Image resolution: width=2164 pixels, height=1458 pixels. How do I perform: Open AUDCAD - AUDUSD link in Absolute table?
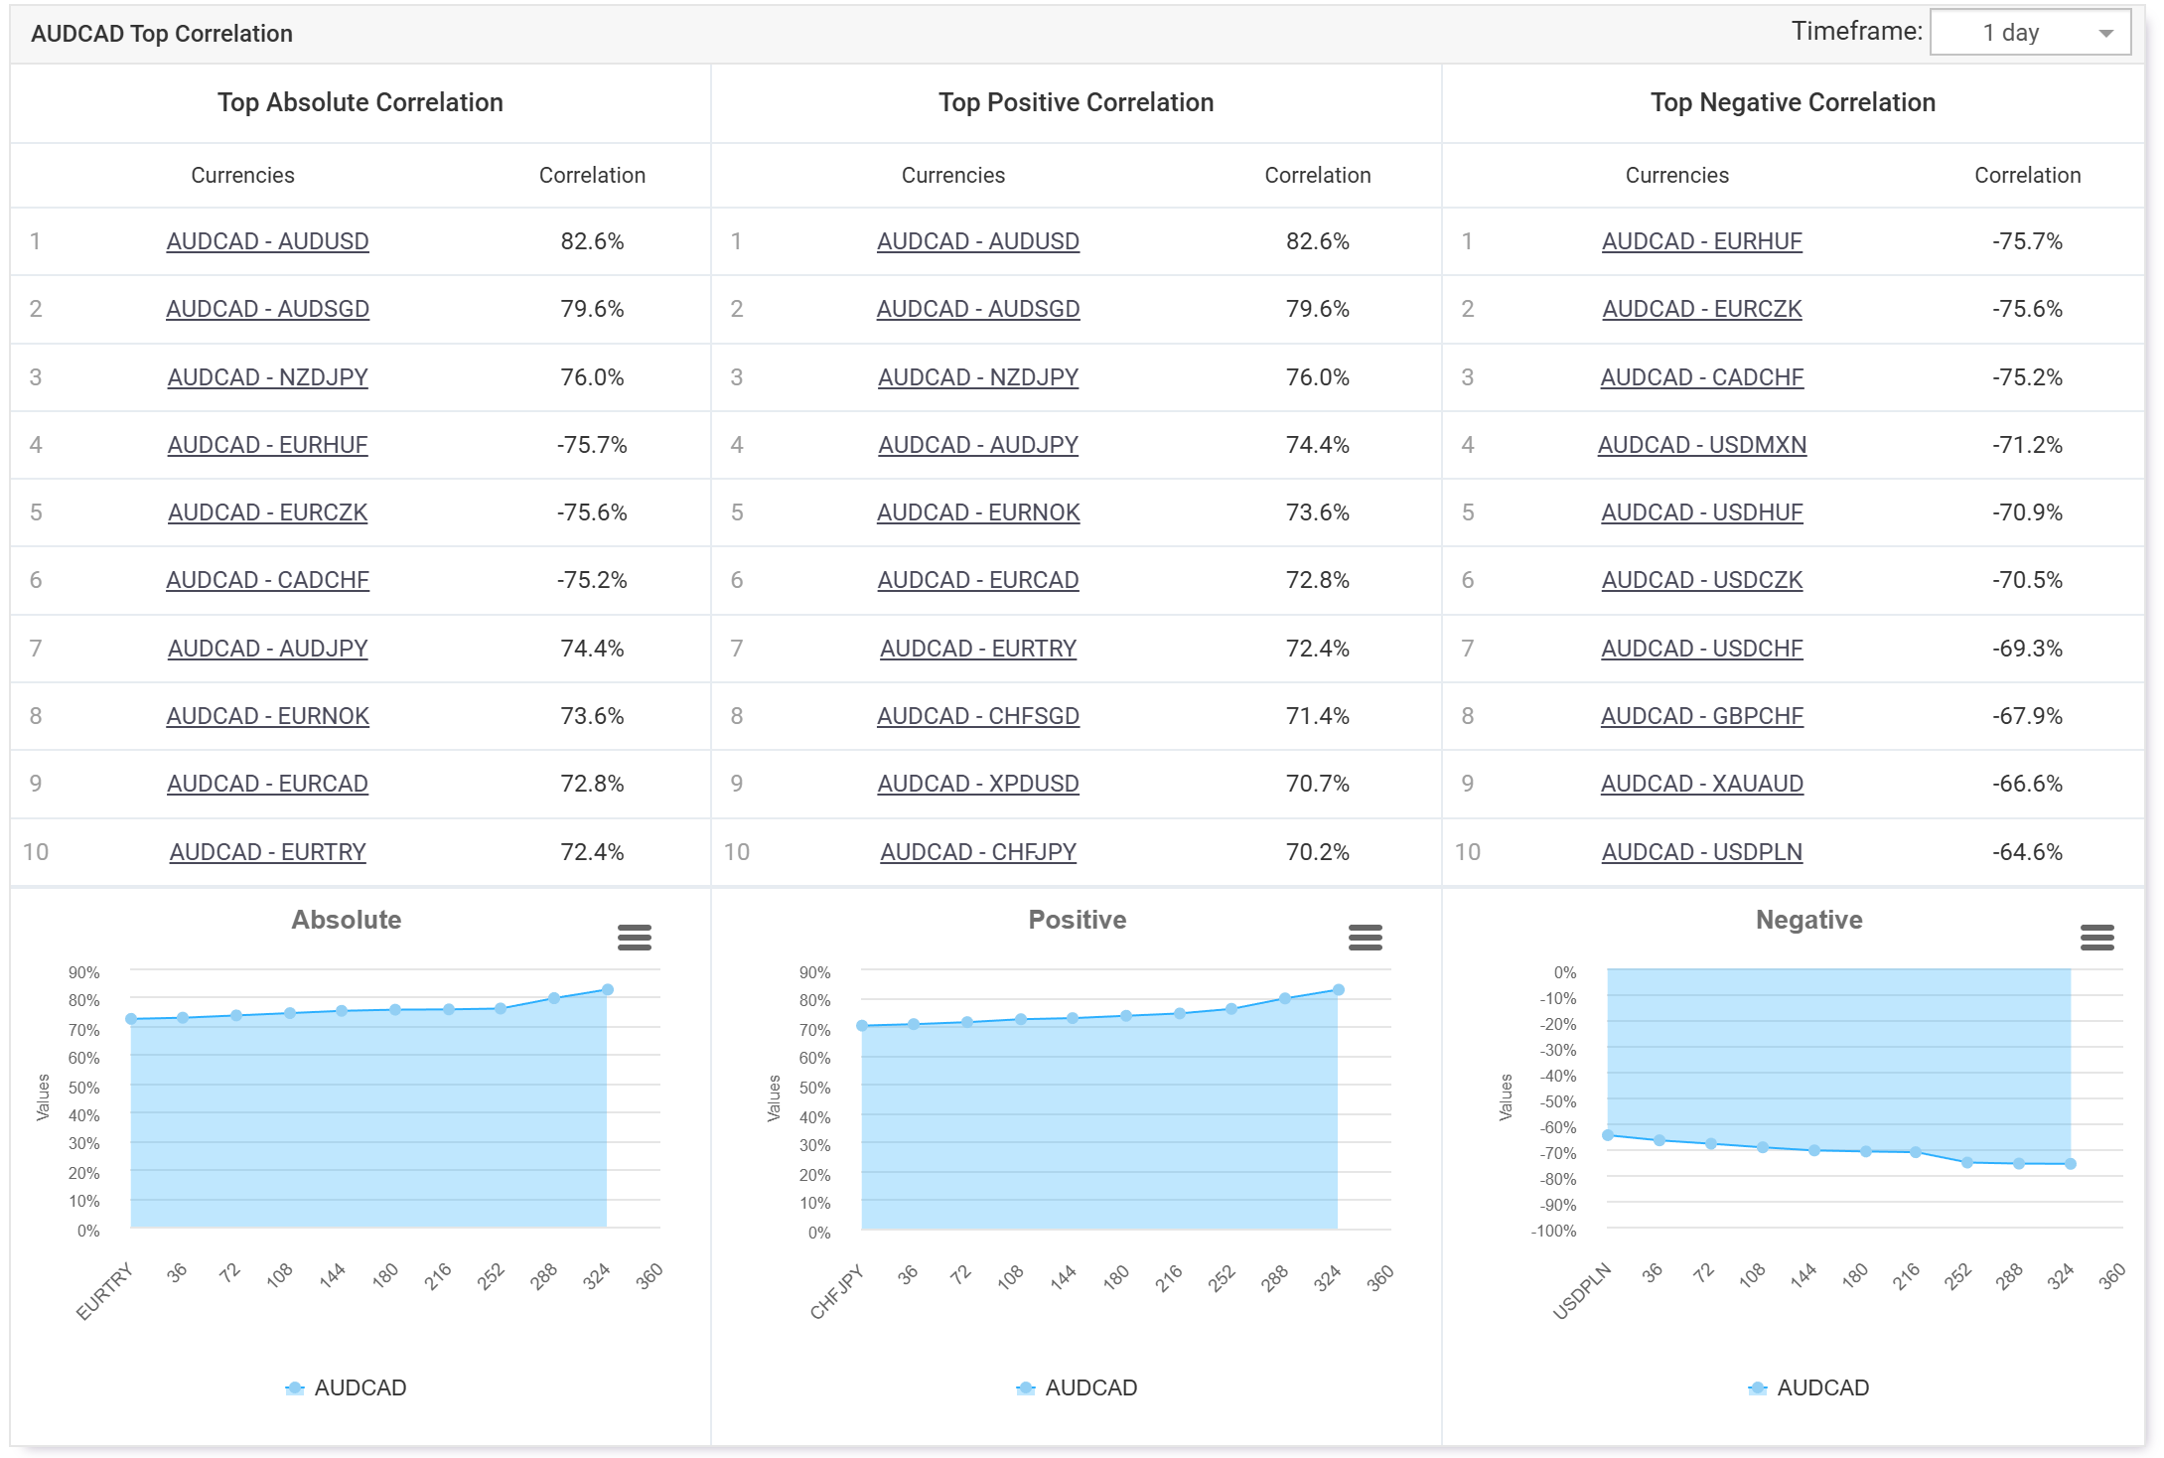267,241
